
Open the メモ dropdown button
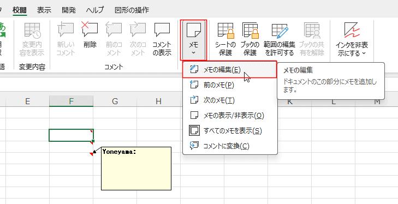coord(194,40)
